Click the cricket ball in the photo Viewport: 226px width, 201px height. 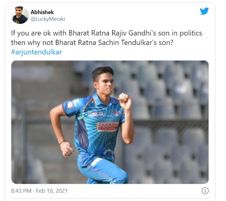pos(123,97)
